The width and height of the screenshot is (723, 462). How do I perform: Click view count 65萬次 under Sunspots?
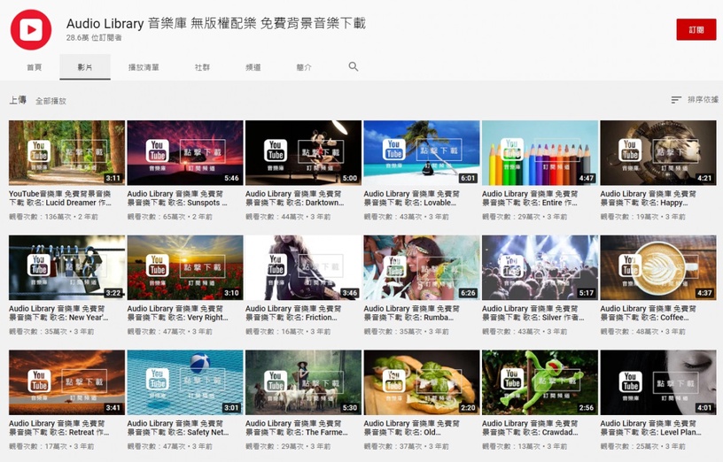coord(156,217)
